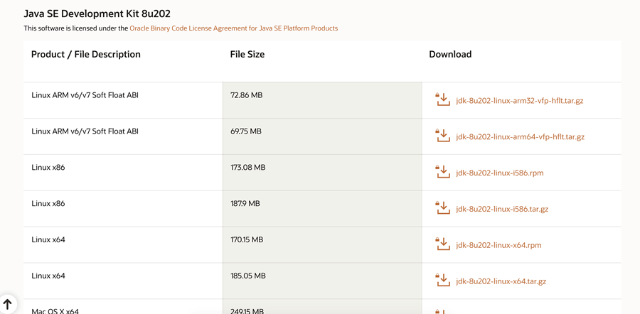Click download icon beside jdk-8u202-linux-i586.rpm

click(443, 172)
